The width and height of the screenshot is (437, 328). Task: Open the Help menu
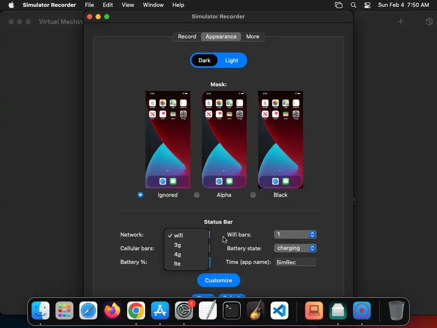coord(178,5)
